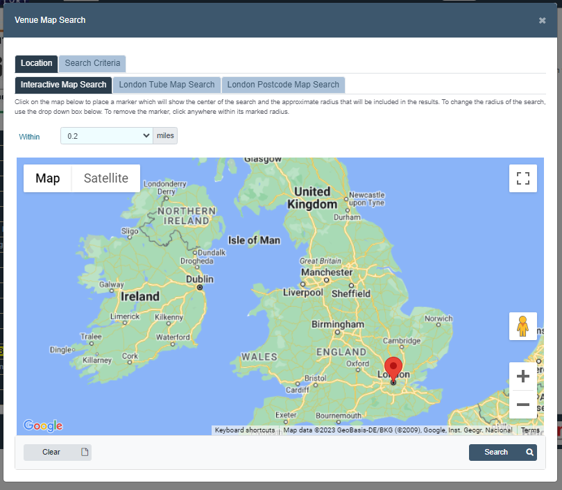This screenshot has height=490, width=562.
Task: Click Killarney on the map
Action: click(97, 360)
